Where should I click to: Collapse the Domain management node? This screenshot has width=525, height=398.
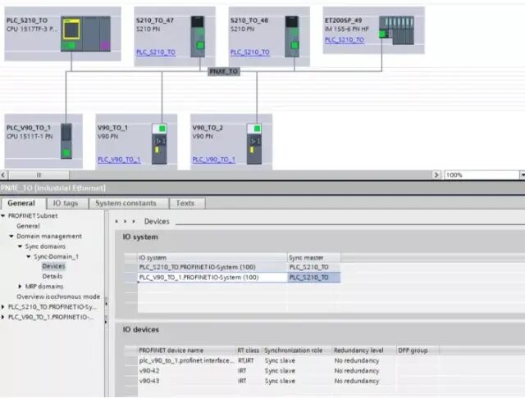tap(11, 236)
